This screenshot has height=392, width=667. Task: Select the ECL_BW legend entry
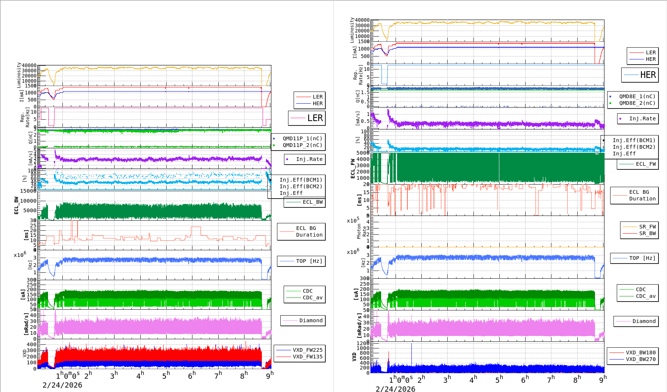(x=305, y=202)
